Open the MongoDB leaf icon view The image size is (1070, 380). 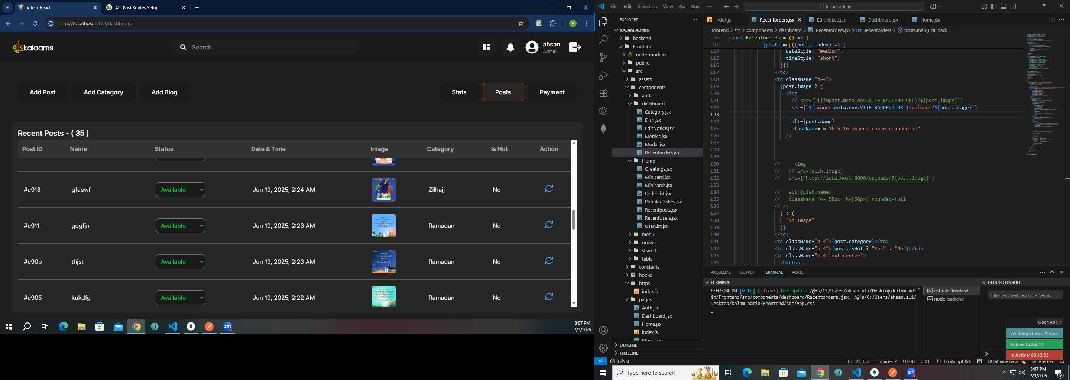pos(603,129)
